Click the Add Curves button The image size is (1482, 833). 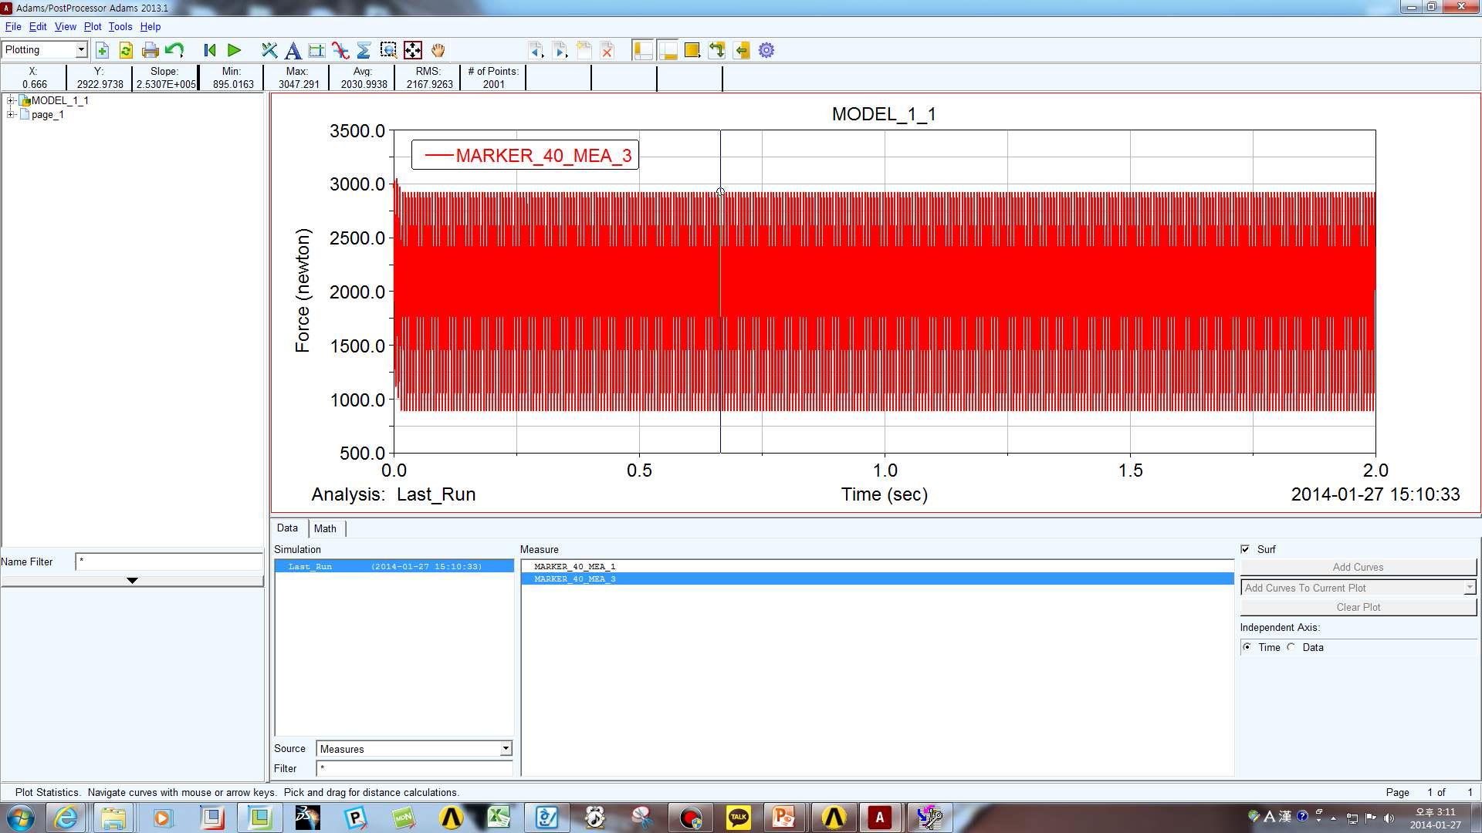point(1358,567)
